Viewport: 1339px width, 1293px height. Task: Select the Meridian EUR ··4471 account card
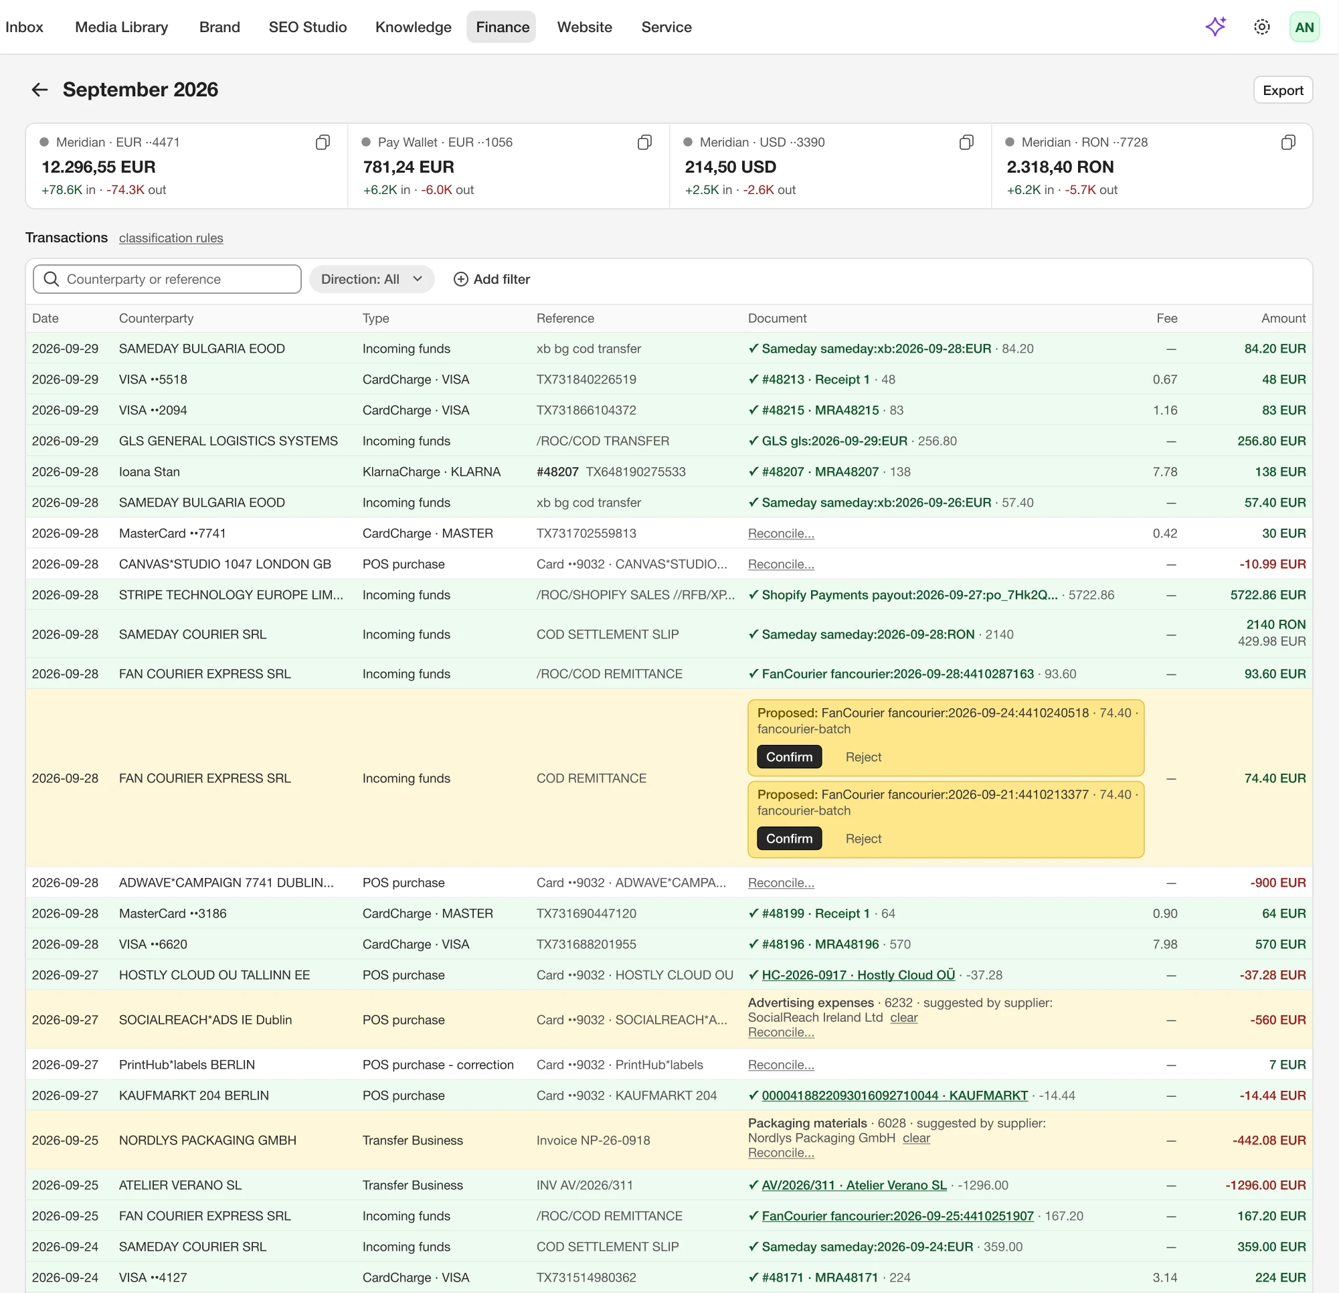[187, 166]
